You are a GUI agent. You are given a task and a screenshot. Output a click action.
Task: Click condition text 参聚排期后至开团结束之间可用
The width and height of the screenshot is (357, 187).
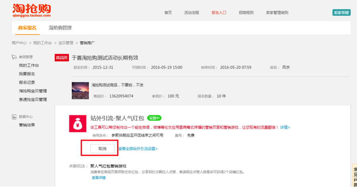pyautogui.click(x=137, y=135)
